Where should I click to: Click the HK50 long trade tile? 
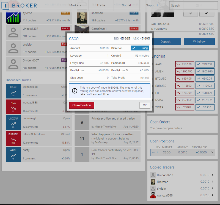13,91
